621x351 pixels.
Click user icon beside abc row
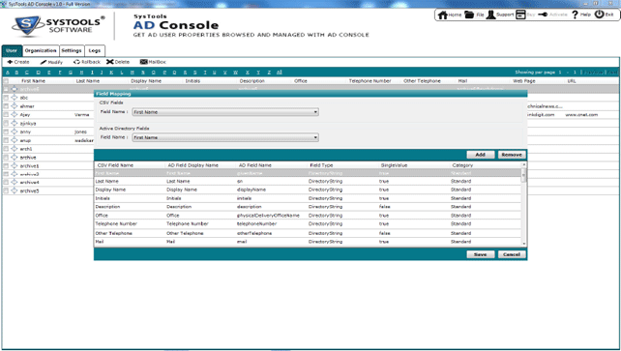coord(15,98)
